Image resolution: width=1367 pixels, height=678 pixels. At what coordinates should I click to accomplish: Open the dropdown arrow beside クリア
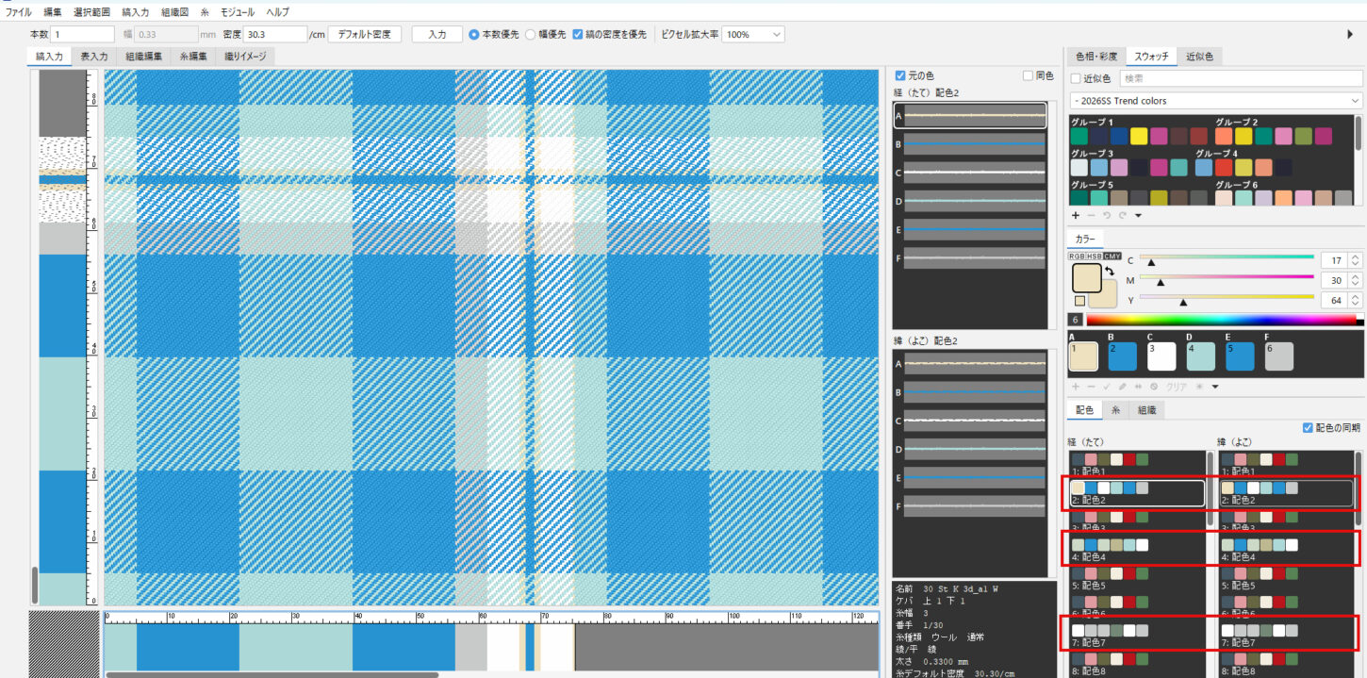pos(1215,387)
